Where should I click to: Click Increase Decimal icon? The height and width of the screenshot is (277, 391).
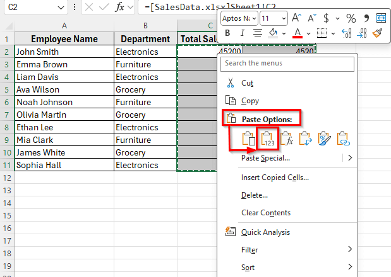pos(347,33)
